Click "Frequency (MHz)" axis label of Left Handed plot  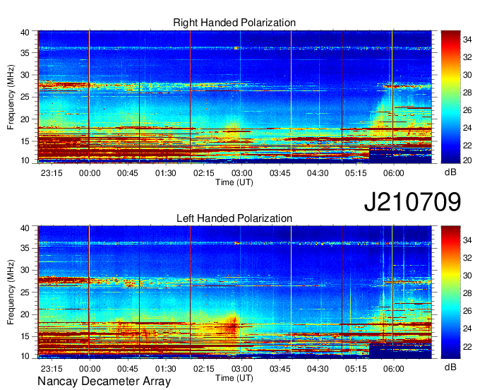coord(11,292)
